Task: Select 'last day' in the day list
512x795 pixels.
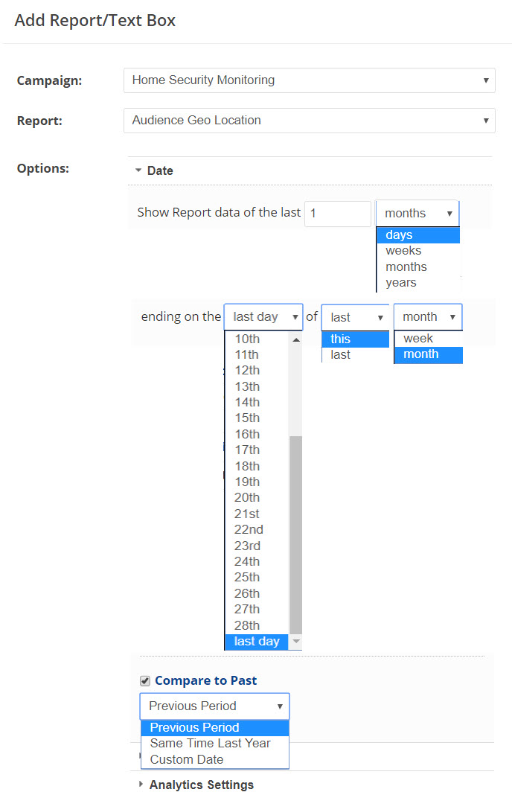Action: point(257,642)
